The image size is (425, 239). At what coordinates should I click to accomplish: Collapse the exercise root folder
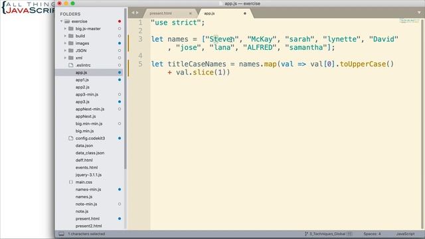62,21
